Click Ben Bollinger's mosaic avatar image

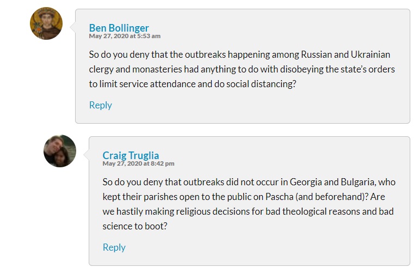coord(46,23)
